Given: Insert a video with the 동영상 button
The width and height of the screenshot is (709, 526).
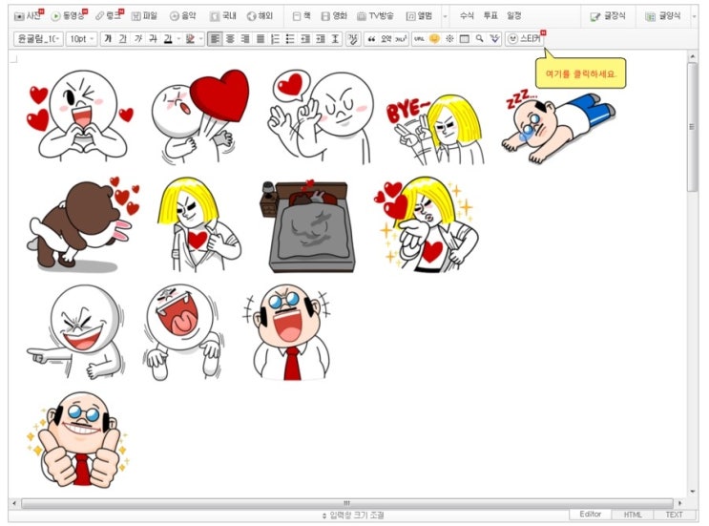Looking at the screenshot, I should pyautogui.click(x=69, y=16).
